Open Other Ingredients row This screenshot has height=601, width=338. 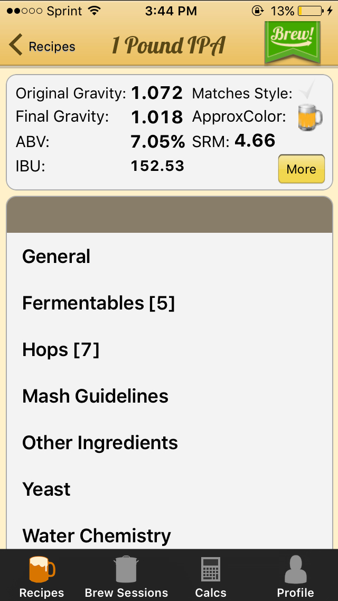click(x=169, y=443)
